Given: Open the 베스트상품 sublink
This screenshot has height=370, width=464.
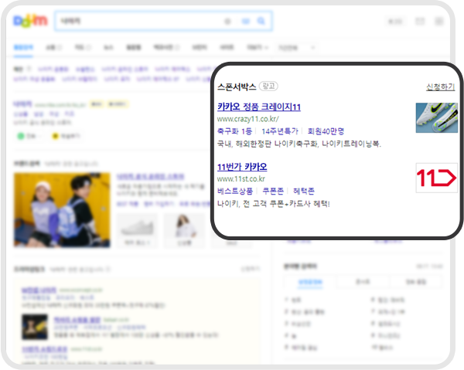Looking at the screenshot, I should coord(235,192).
